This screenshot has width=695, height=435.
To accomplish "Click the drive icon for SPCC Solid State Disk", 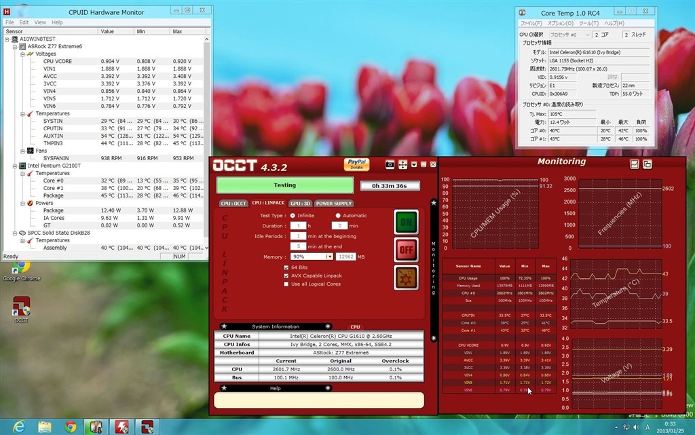I will [x=22, y=233].
